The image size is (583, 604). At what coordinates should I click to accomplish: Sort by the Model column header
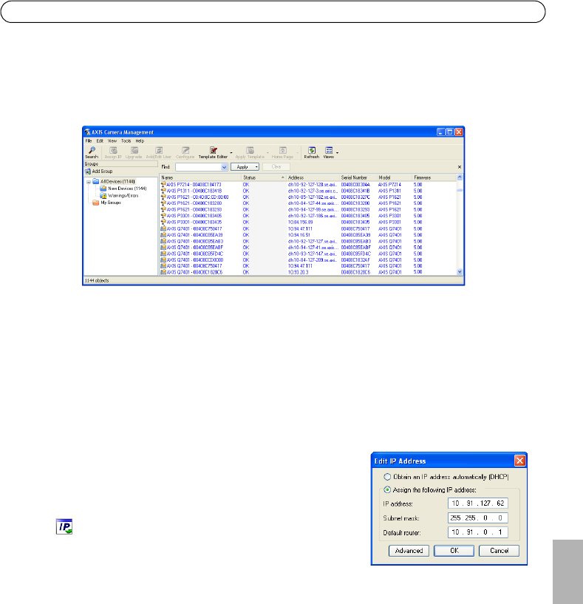click(394, 177)
